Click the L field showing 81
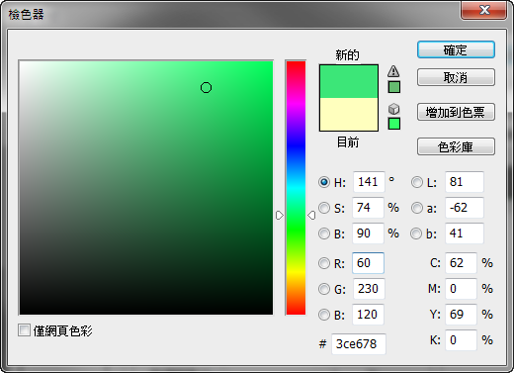 click(465, 182)
